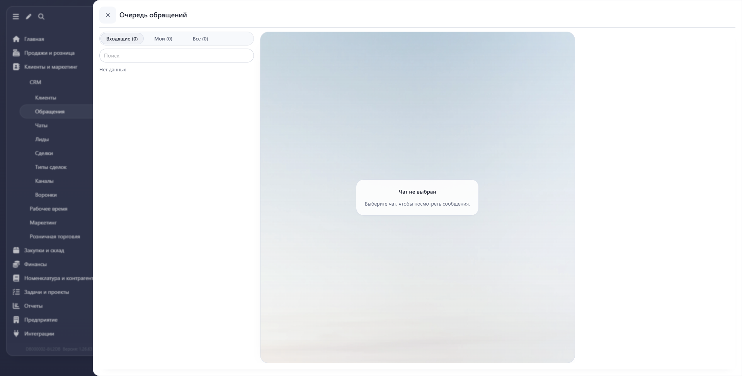Click the Продажи и розница icon

coord(16,53)
